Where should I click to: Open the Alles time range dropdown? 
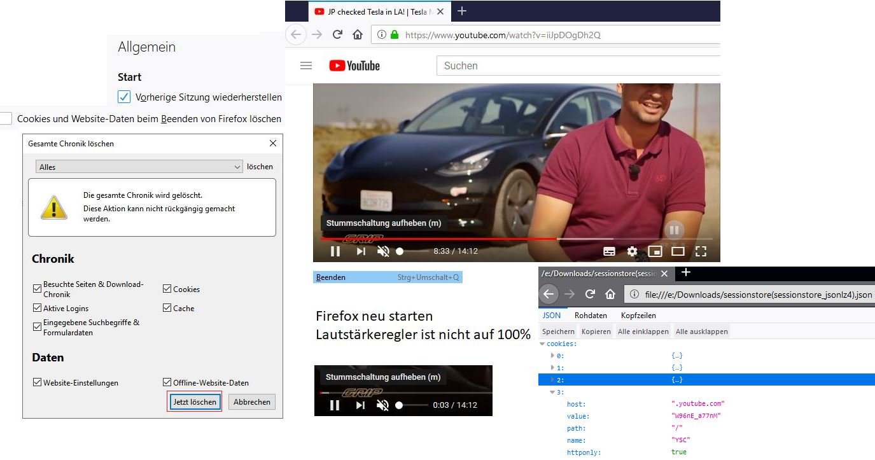[139, 167]
